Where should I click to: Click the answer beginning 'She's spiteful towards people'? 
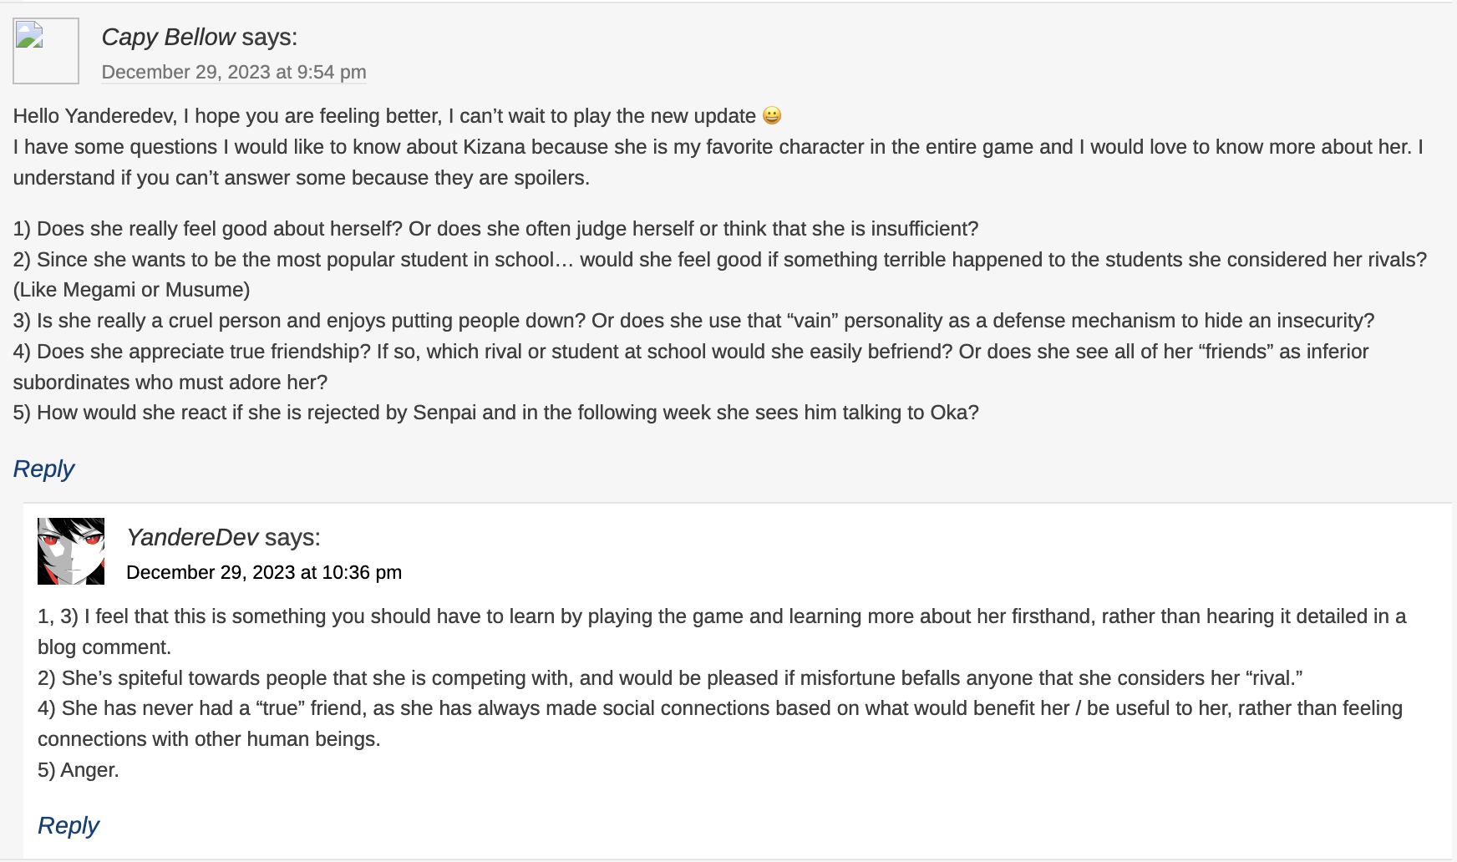[670, 678]
